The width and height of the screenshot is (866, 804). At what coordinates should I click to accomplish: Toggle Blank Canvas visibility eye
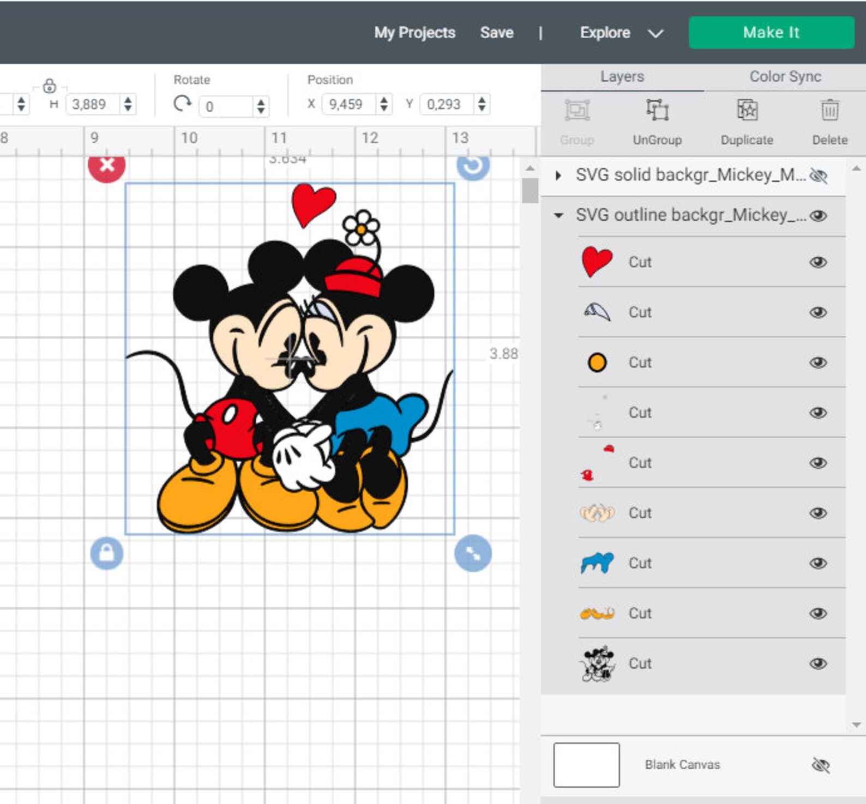point(821,765)
